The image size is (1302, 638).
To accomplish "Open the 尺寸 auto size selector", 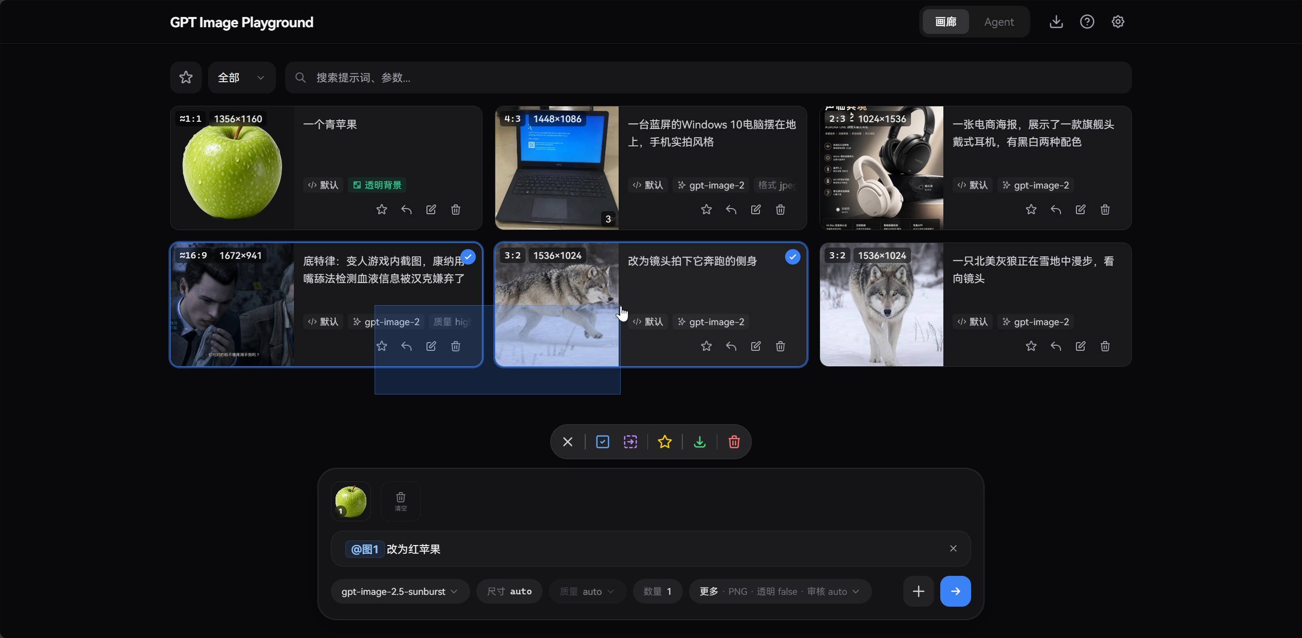I will coord(509,591).
